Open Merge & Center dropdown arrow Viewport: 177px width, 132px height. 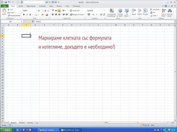click(85, 14)
